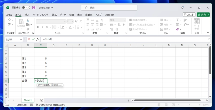Open the Insert tab
This screenshot has width=215, height=110.
point(27,15)
